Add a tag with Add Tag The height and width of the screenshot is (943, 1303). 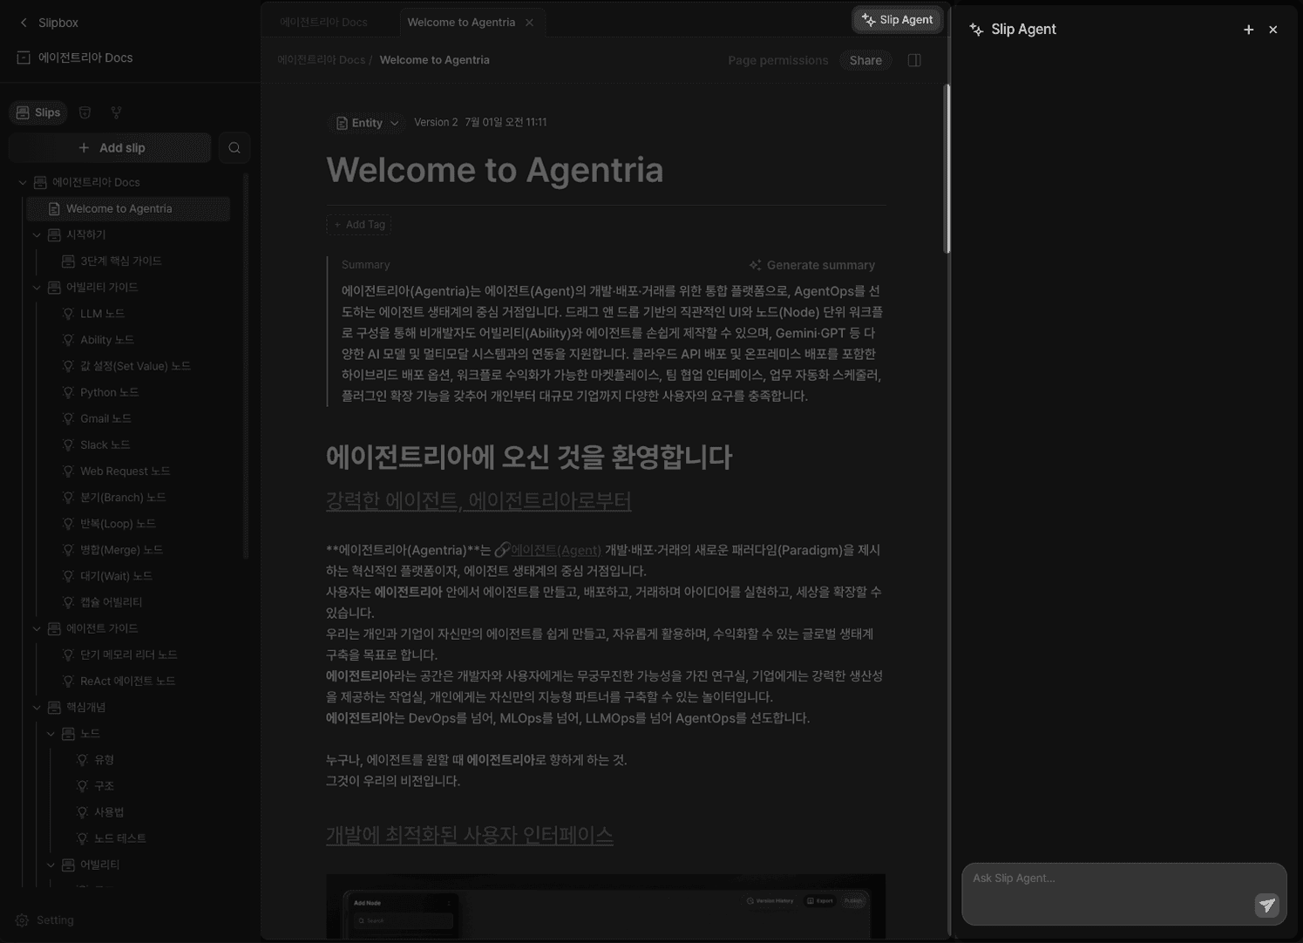coord(359,225)
